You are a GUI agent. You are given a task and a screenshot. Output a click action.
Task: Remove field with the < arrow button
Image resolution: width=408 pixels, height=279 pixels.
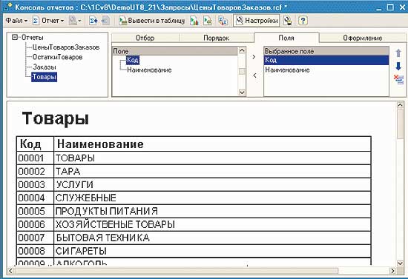pyautogui.click(x=254, y=75)
